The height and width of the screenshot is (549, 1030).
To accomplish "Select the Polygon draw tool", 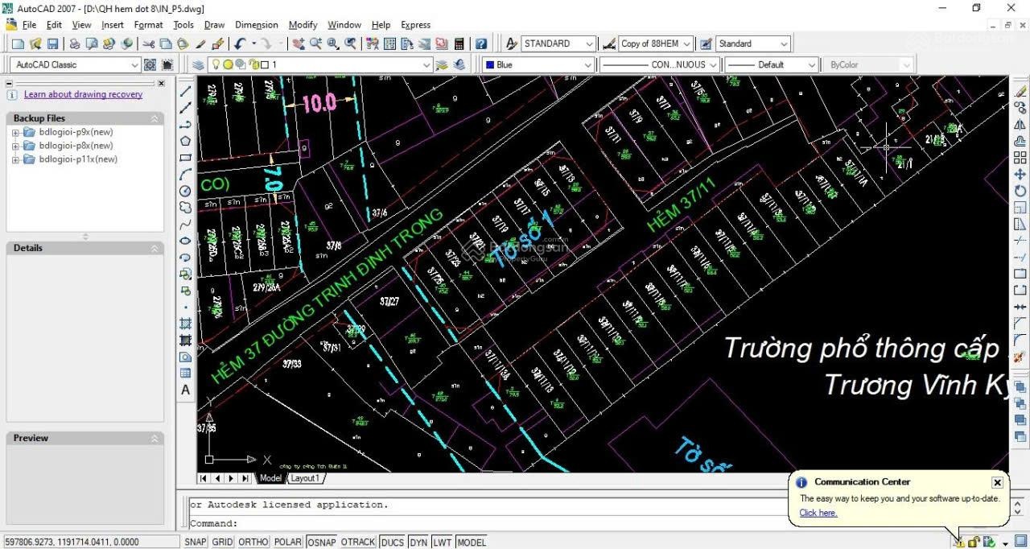I will coord(185,141).
